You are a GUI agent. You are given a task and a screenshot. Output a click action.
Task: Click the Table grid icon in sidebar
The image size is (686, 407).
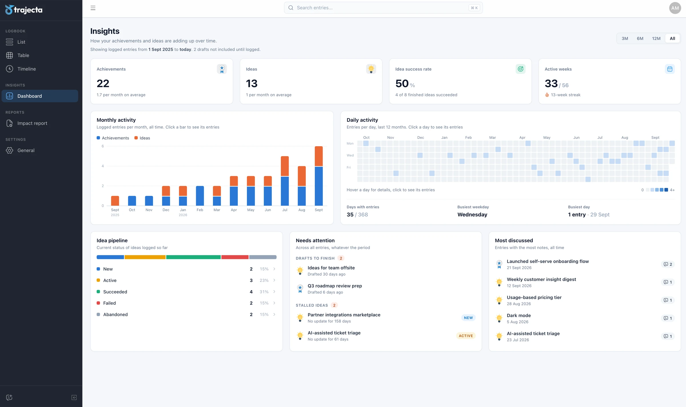(9, 55)
